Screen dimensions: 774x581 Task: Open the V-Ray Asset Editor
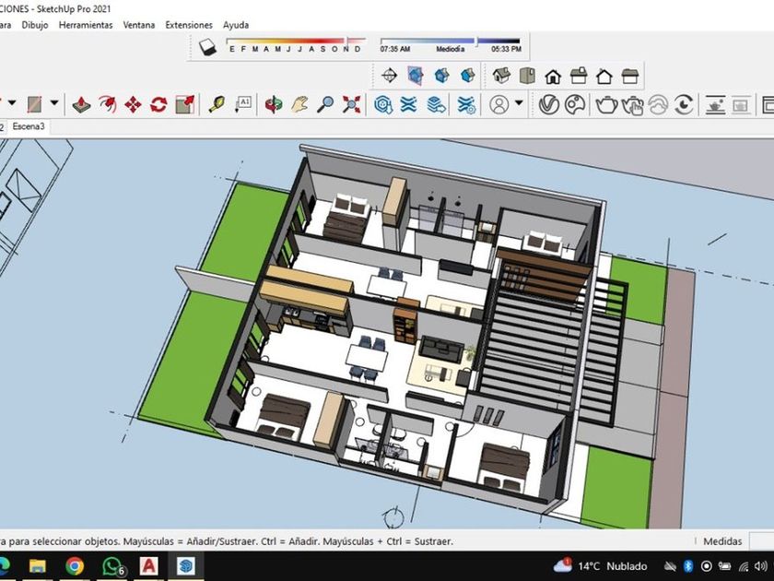click(x=549, y=104)
